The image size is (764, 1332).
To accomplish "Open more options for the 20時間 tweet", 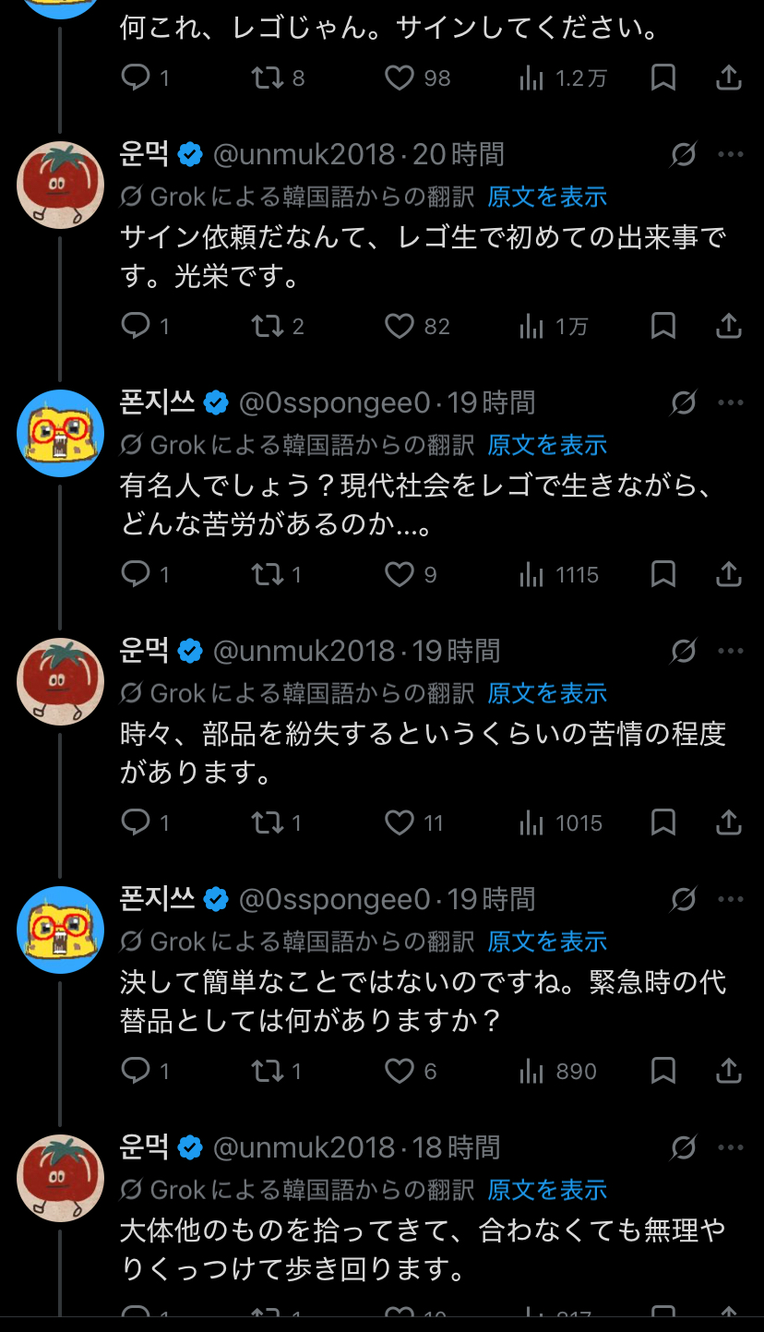I will (730, 154).
